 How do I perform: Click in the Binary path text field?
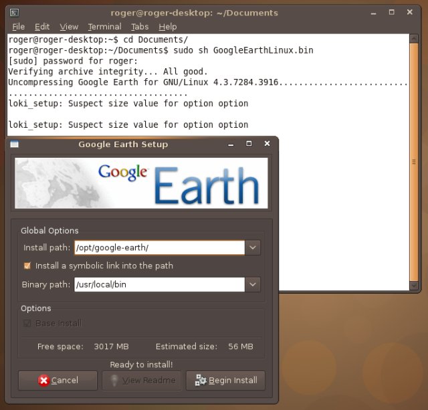pos(159,284)
